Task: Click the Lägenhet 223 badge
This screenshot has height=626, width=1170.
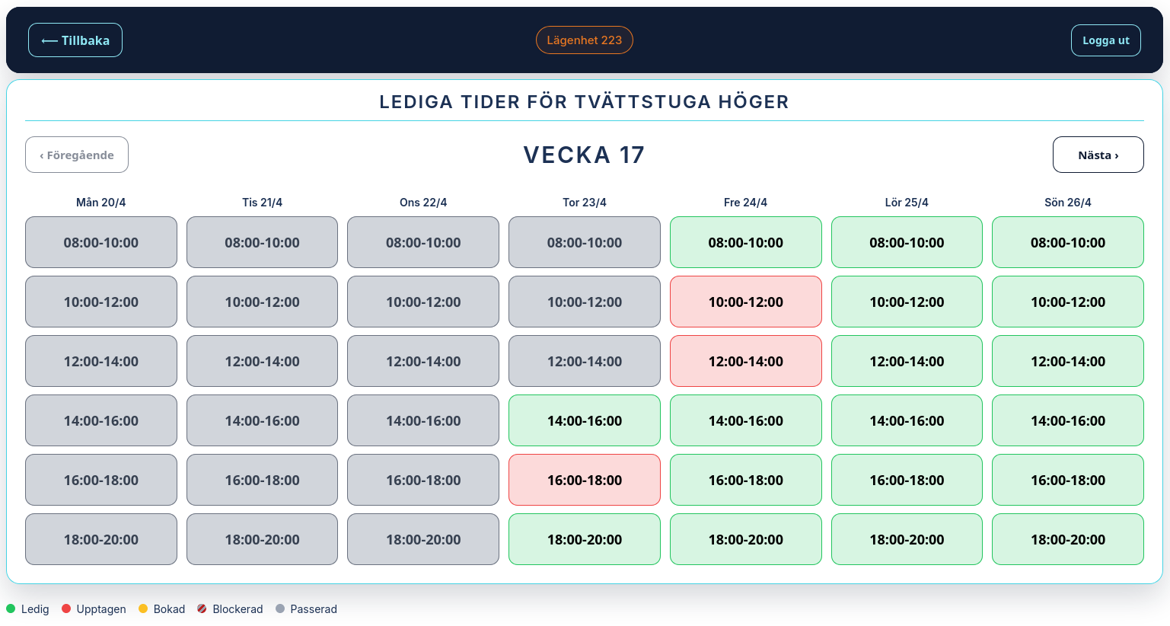Action: point(584,40)
